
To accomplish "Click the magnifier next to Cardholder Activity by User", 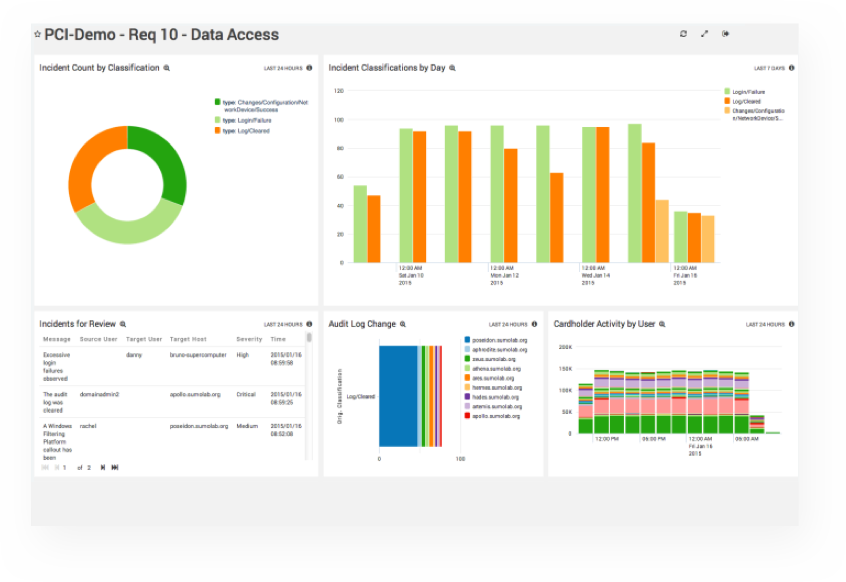I will point(662,324).
